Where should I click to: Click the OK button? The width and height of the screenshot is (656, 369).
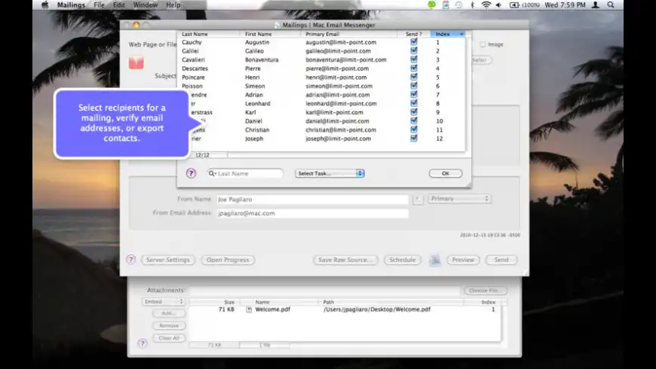tap(446, 173)
